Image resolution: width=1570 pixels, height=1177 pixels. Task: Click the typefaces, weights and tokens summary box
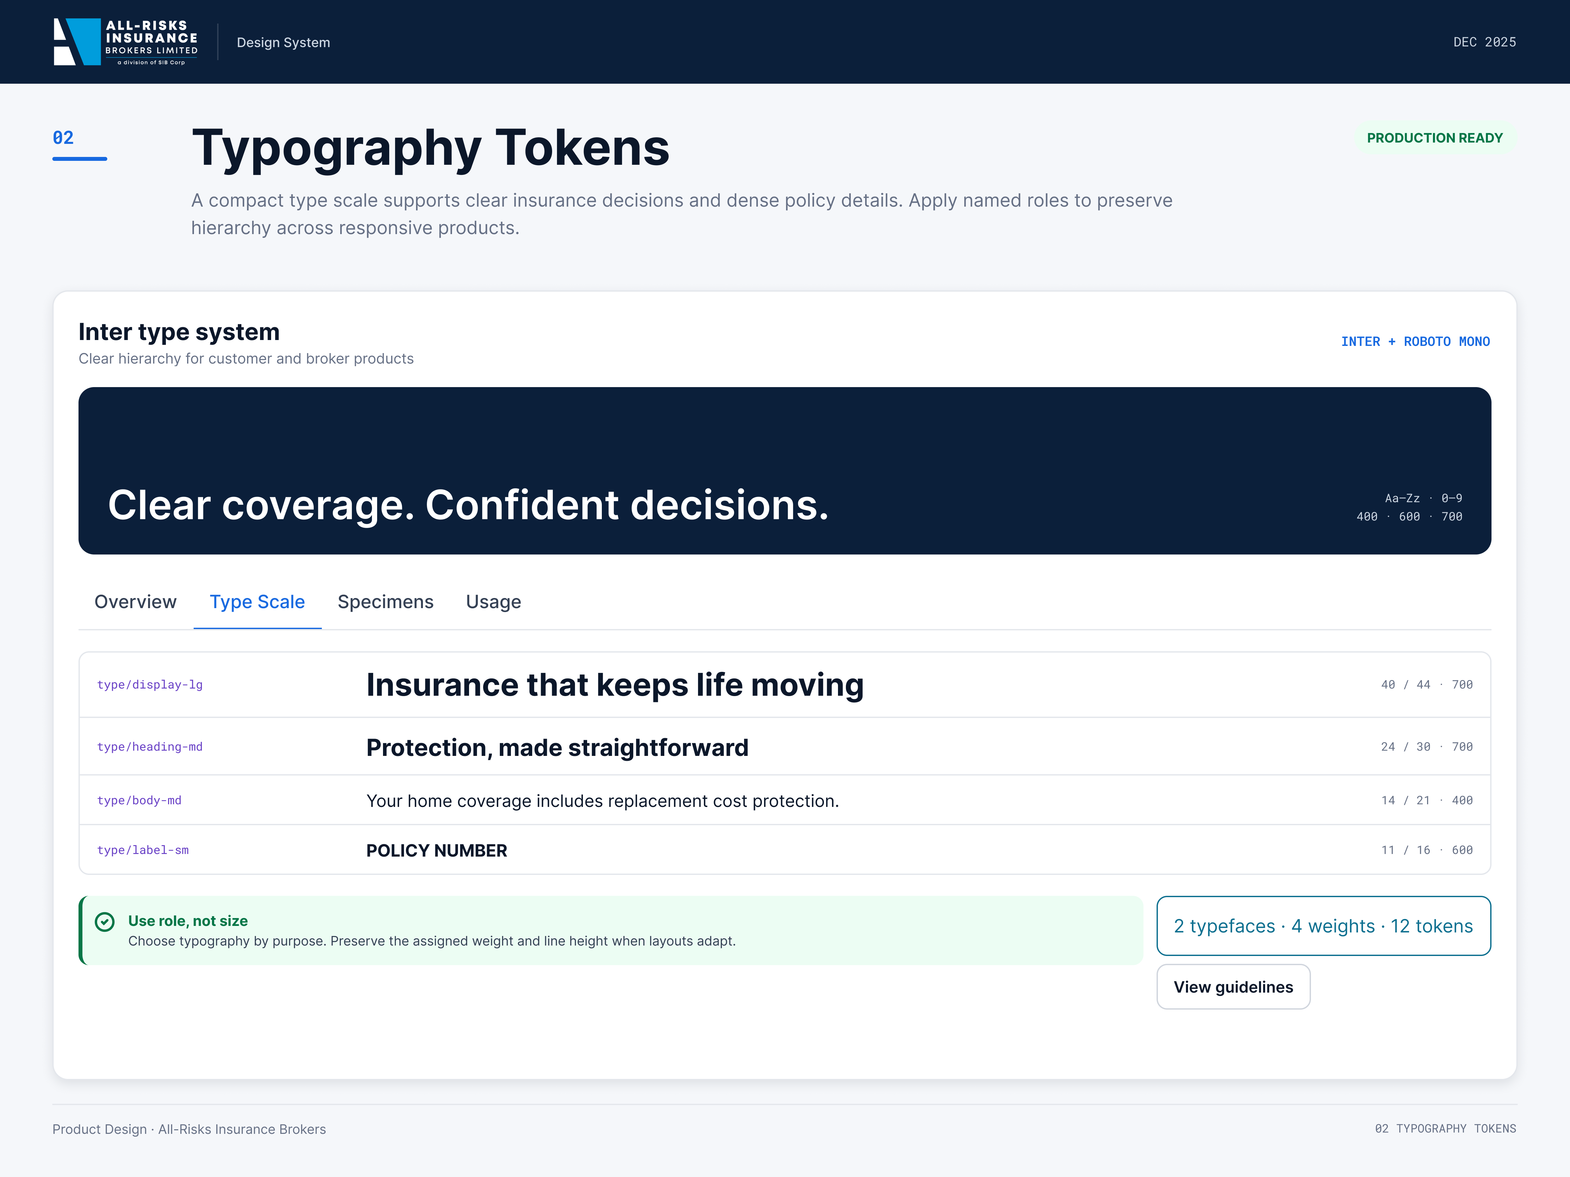coord(1323,926)
